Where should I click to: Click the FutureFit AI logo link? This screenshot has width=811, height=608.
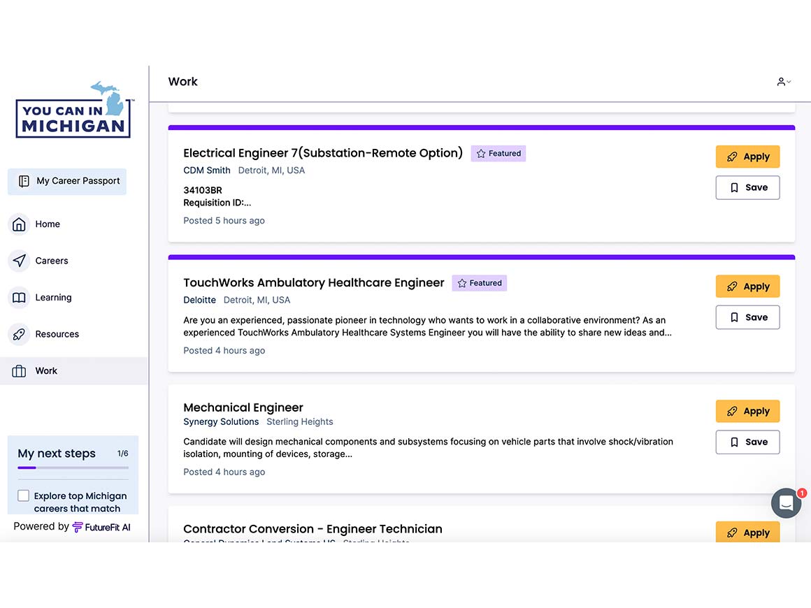[101, 527]
